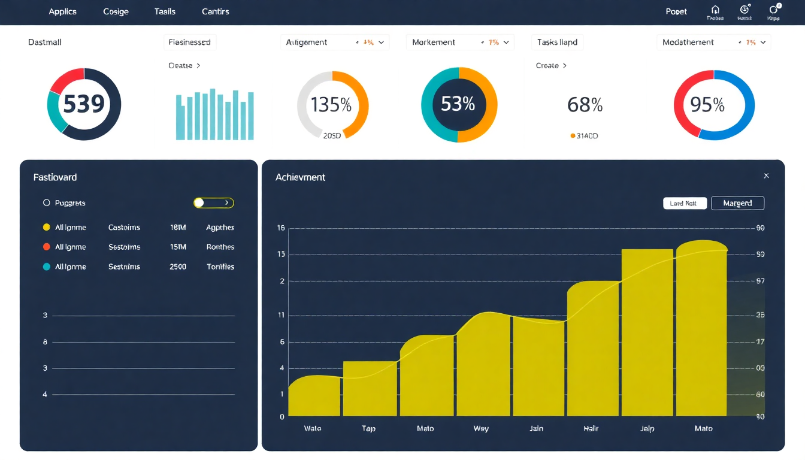Click the notification circle icon at far right
This screenshot has width=805, height=460.
[774, 10]
